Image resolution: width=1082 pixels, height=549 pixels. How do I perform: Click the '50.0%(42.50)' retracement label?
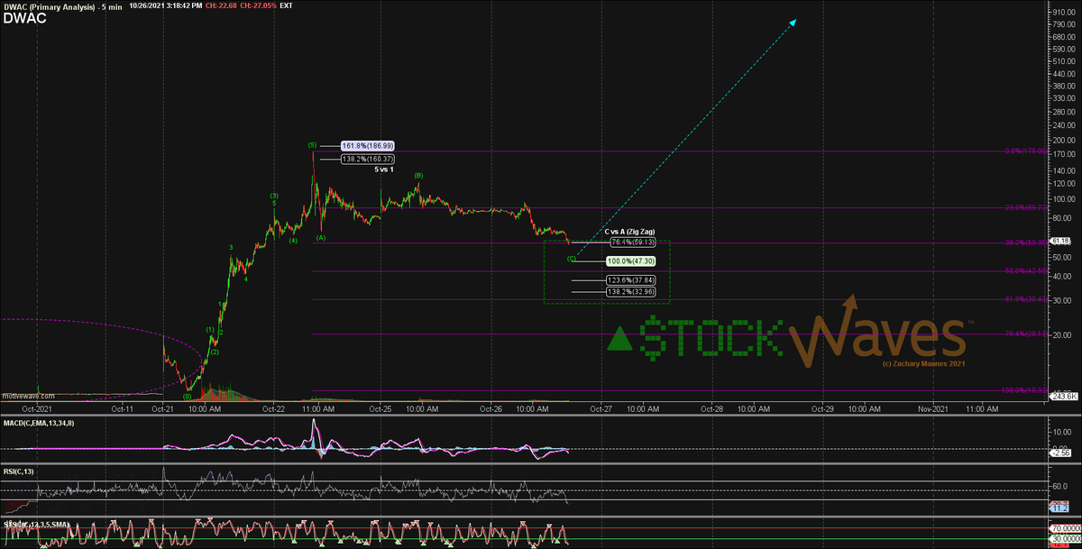point(1024,270)
